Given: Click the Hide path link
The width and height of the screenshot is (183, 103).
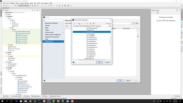Looking at the screenshot, I should coord(108,23).
